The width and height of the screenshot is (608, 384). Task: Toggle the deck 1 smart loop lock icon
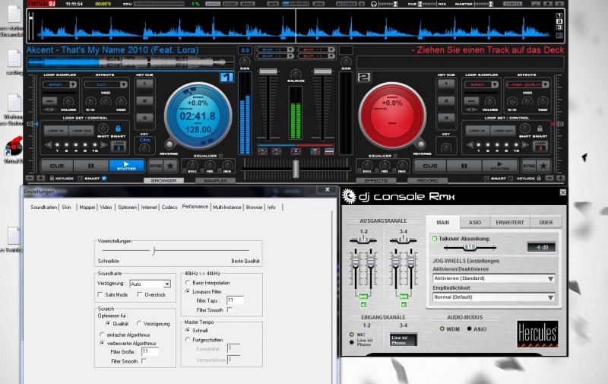118,129
